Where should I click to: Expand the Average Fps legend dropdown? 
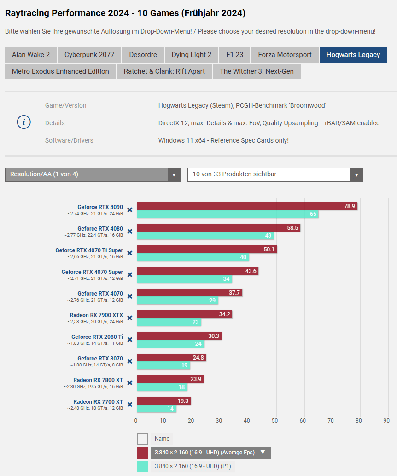coord(210,453)
